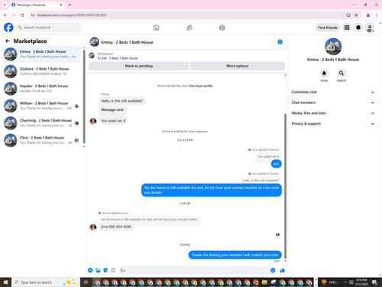Expand Chat members section
Viewport: 382px width, 287px height.
tap(333, 103)
